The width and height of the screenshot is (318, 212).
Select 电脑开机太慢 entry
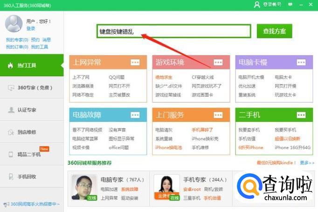tap(251, 77)
